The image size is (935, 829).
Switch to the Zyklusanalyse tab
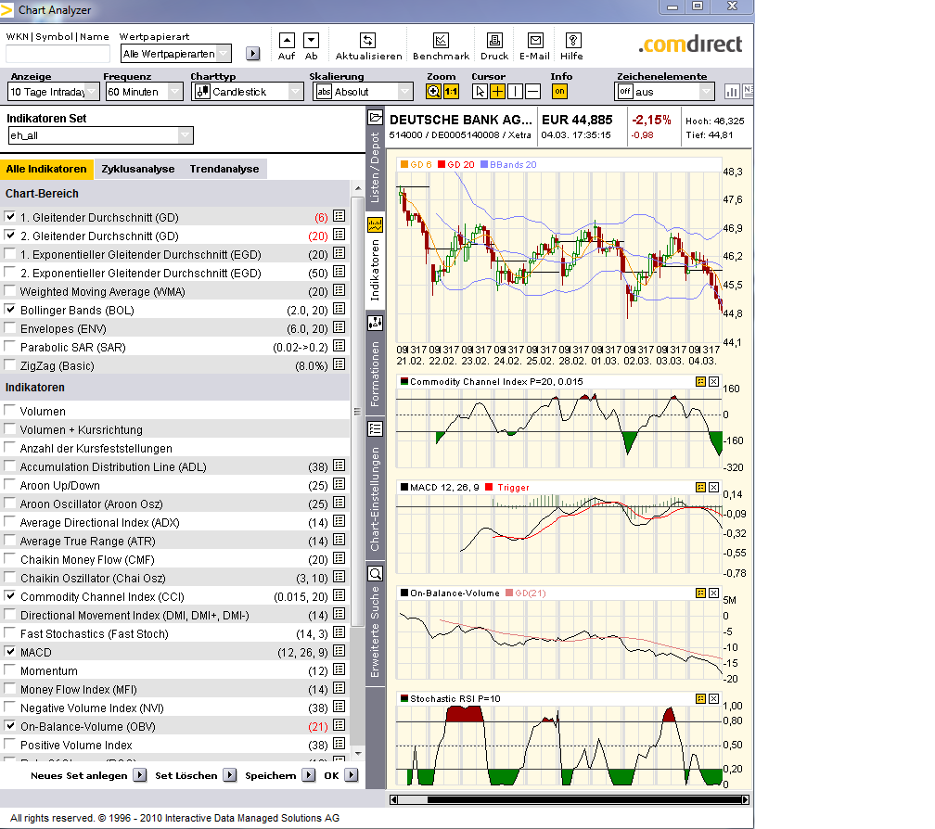tap(137, 169)
